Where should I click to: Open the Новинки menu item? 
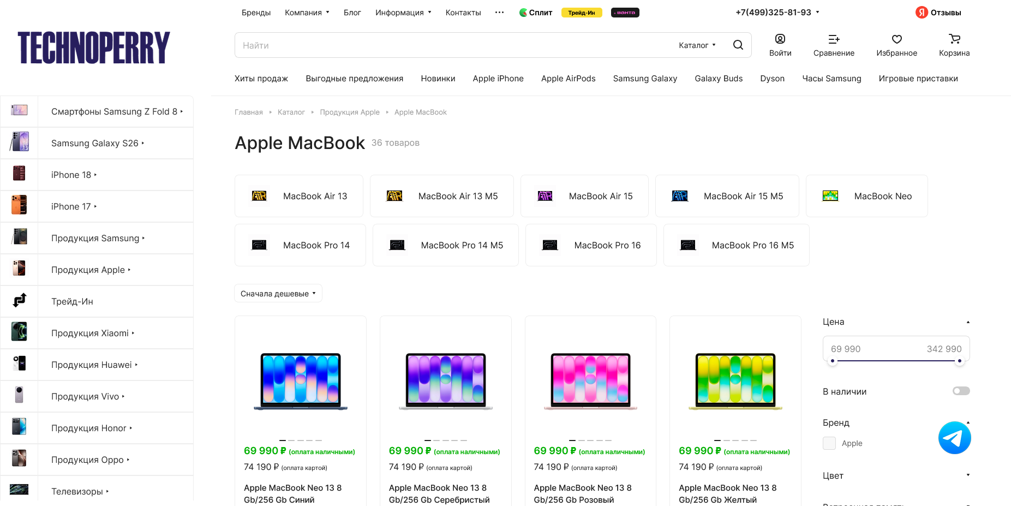point(438,79)
